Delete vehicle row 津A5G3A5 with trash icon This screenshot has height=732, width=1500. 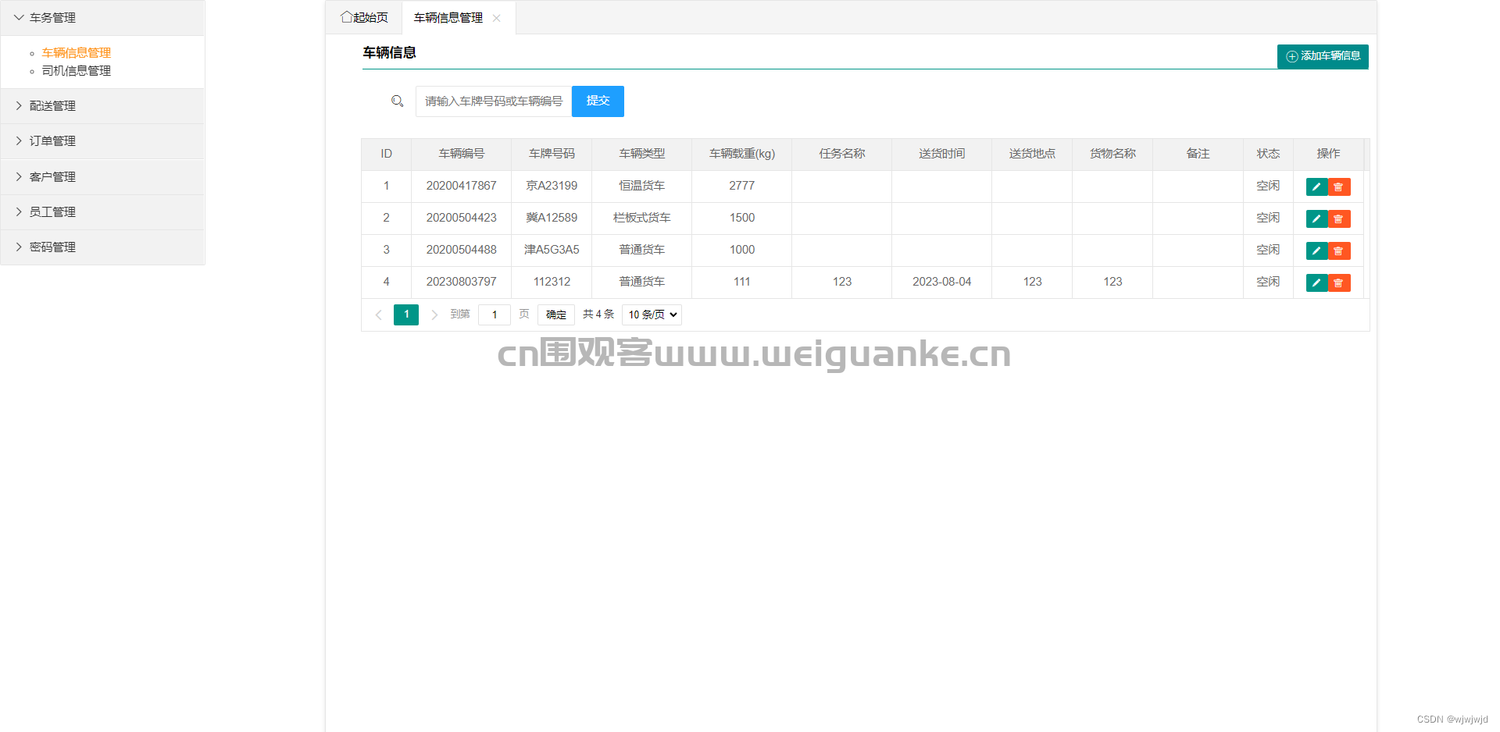1339,251
